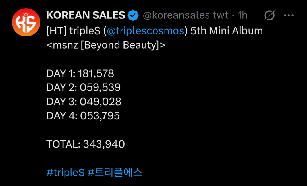
Task: Open the @triplescosmos mention
Action: tap(145, 31)
